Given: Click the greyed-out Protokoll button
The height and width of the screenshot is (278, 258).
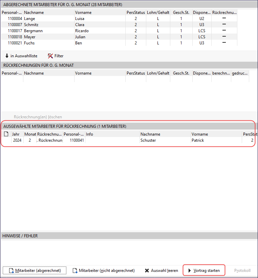Looking at the screenshot, I should pyautogui.click(x=242, y=271).
